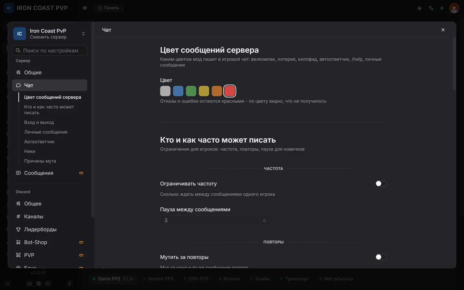Viewport: 464px width, 290px height.
Task: Click the Зомби metric chip
Action: 260,279
